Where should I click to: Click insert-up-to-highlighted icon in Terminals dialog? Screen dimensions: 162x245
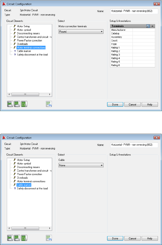tap(17, 104)
